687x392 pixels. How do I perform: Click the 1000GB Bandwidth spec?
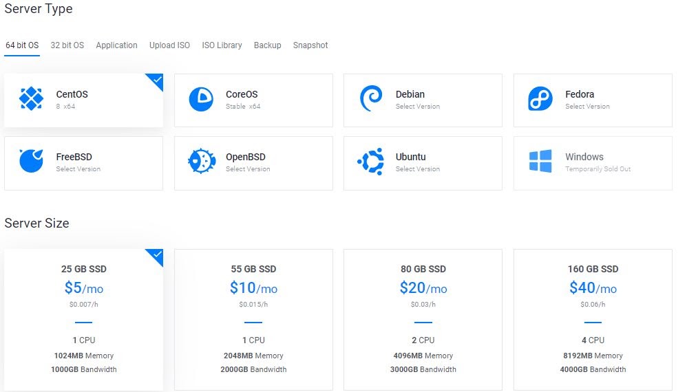tap(84, 369)
